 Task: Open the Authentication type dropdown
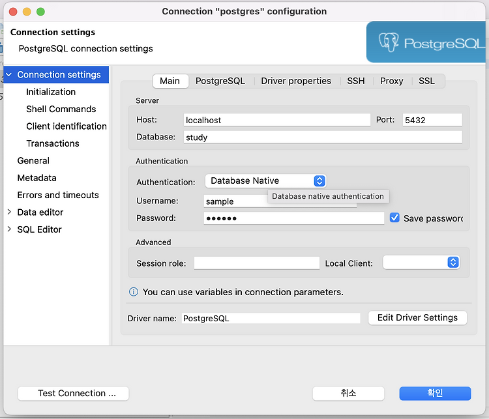[x=266, y=181]
